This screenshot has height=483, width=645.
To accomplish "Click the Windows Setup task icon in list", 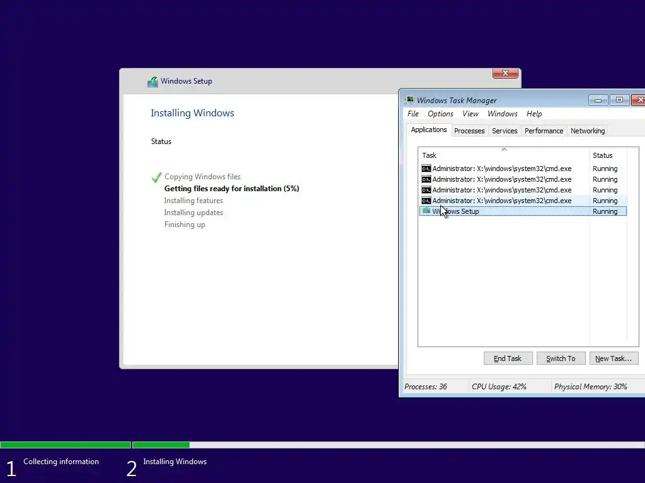I will coord(426,211).
